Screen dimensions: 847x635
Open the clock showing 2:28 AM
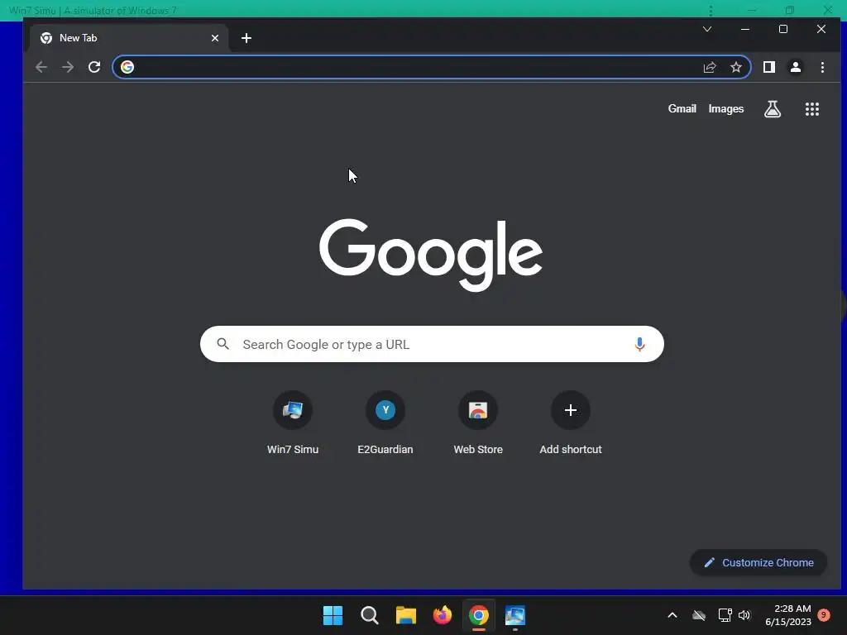(788, 615)
